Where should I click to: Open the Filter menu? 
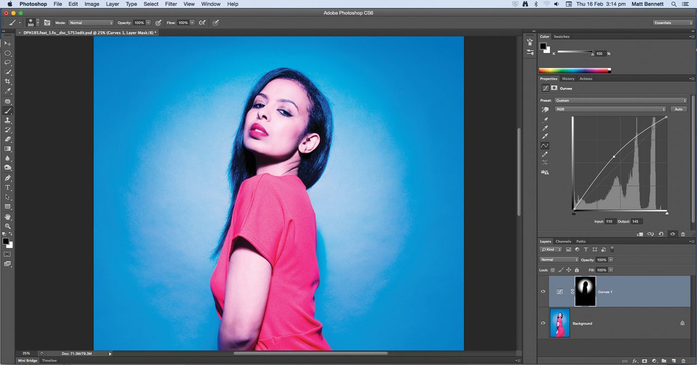[x=171, y=4]
